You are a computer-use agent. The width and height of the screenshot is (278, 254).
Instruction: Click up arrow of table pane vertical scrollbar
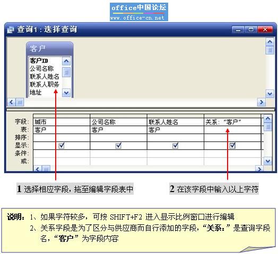tap(270, 42)
